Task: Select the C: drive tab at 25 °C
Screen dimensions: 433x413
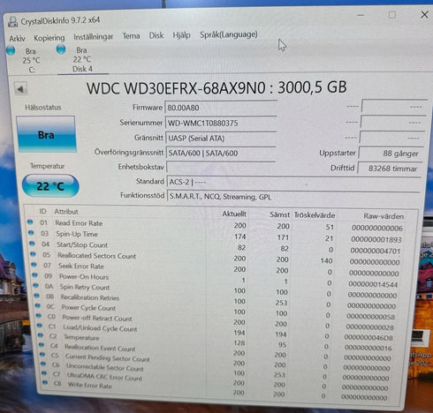Action: [x=31, y=60]
